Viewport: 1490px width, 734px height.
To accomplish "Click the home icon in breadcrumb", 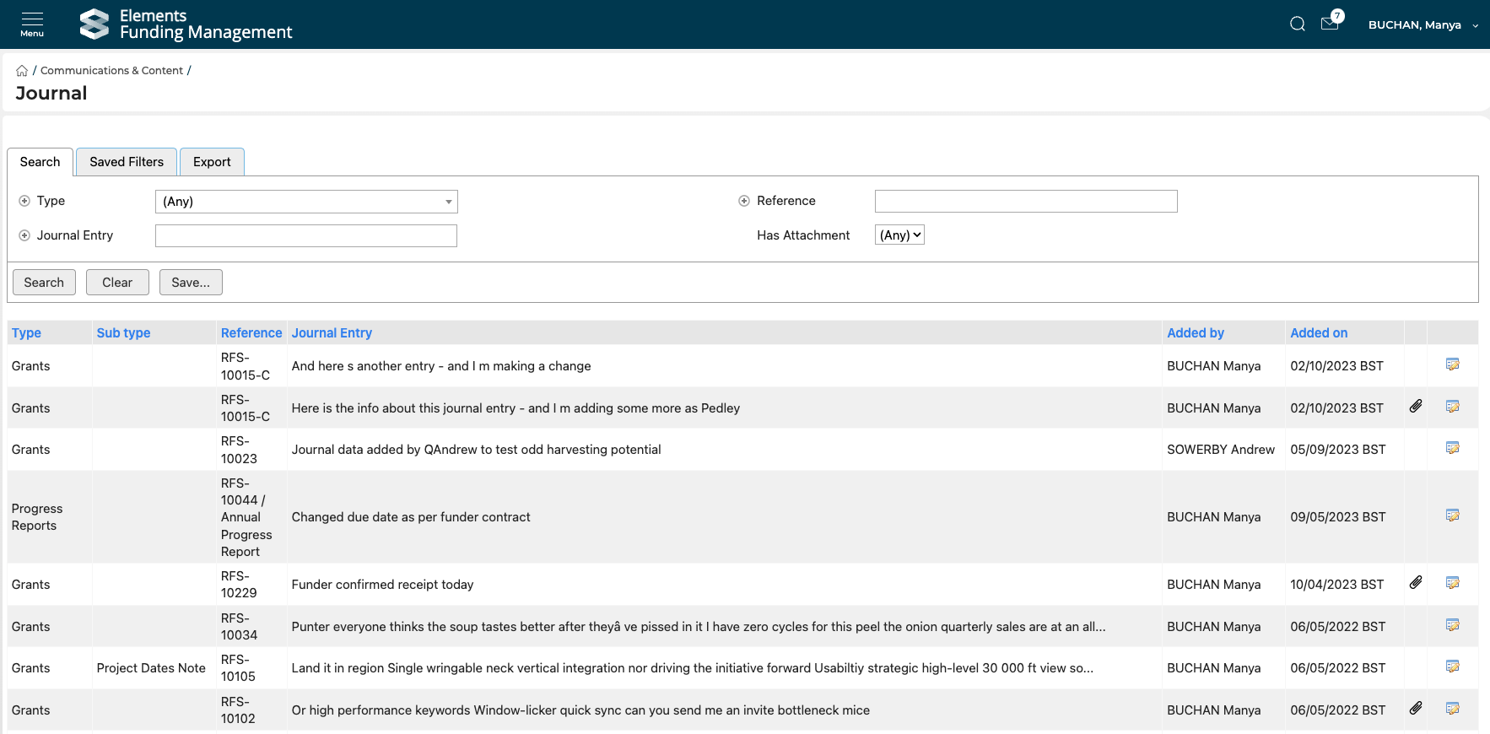I will pyautogui.click(x=22, y=71).
